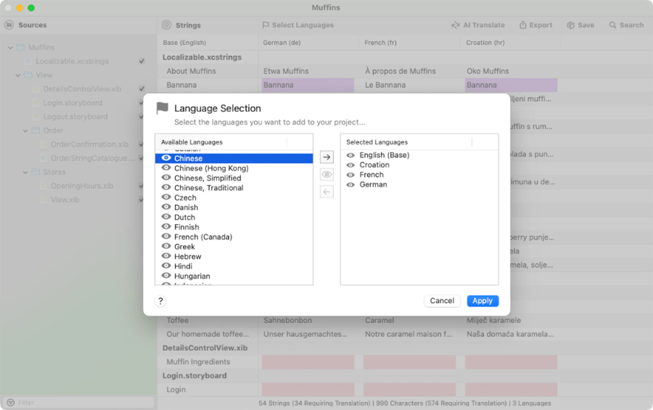Click the À propos de Muffins cell
Viewport: 653px width, 410px height.
click(x=400, y=71)
